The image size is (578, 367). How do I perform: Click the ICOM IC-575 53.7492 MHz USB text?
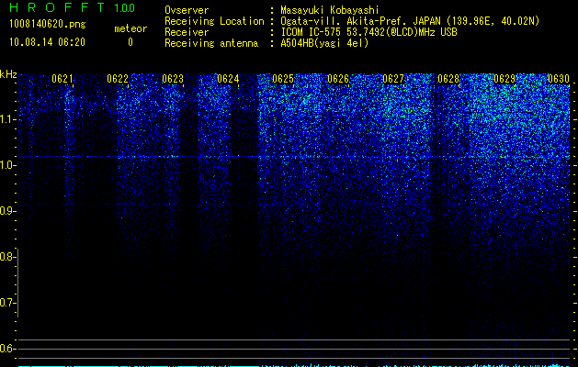tap(369, 32)
